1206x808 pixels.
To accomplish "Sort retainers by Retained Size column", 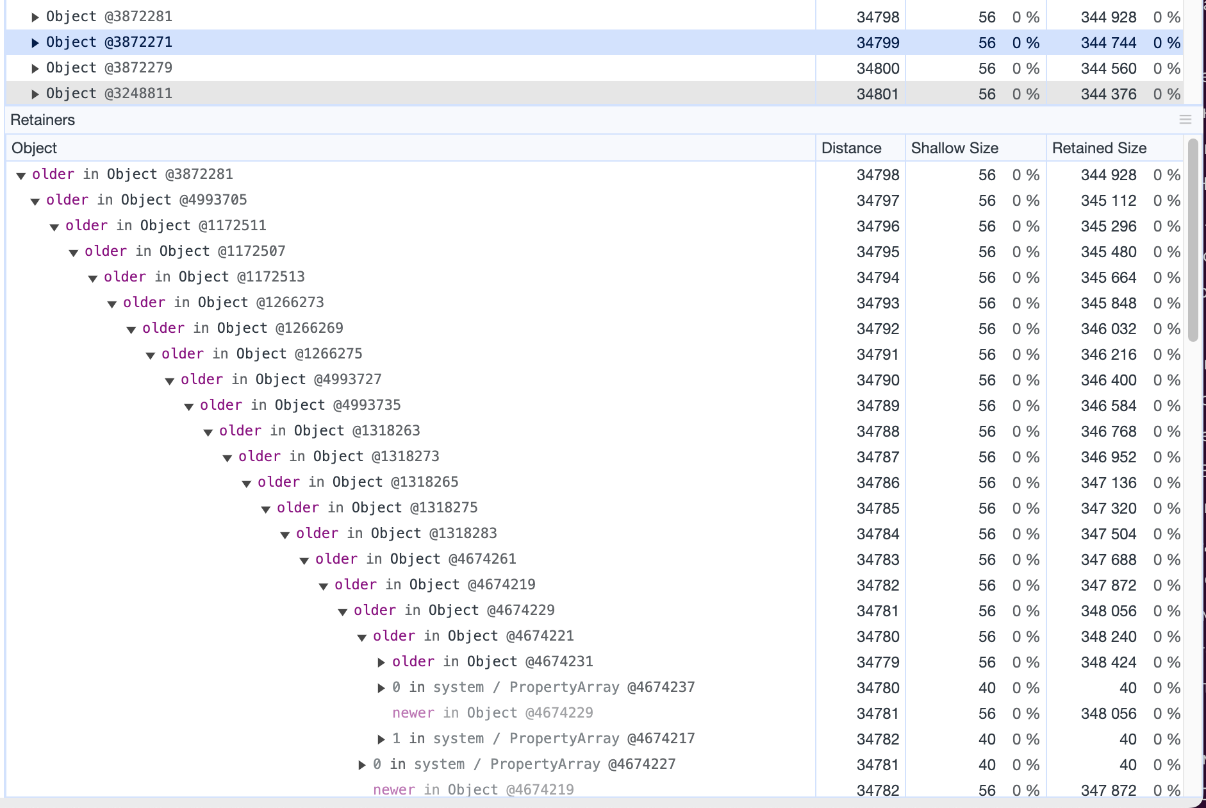I will [1115, 148].
